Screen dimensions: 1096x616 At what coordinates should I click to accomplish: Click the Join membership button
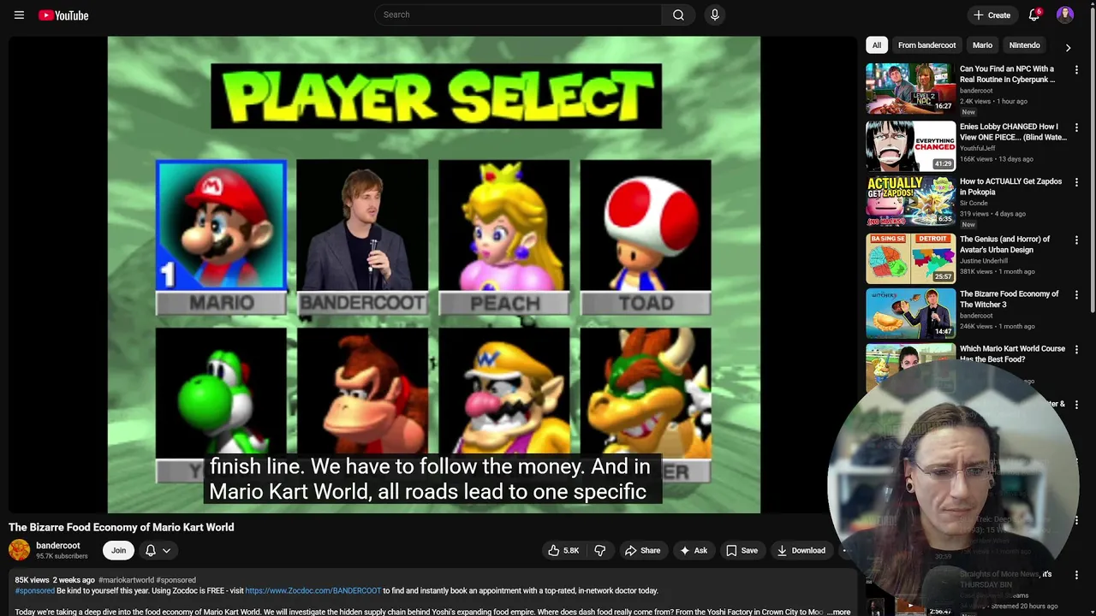pyautogui.click(x=118, y=550)
